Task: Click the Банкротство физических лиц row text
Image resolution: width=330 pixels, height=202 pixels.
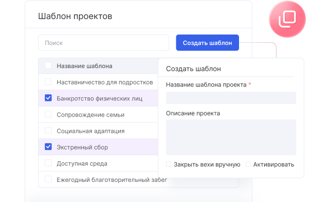Action: coord(100,98)
